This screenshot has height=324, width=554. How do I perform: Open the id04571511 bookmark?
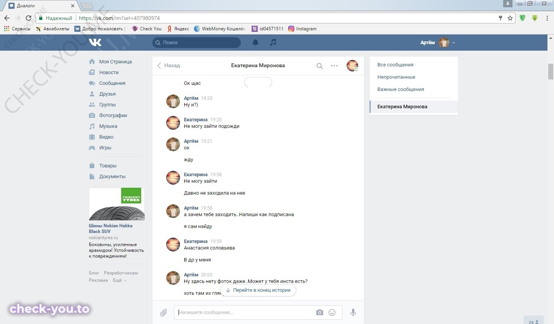click(268, 29)
